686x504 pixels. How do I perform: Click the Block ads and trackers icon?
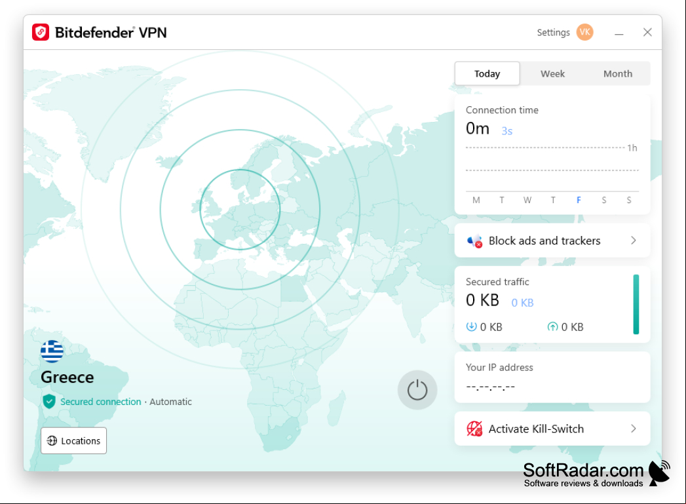[474, 241]
